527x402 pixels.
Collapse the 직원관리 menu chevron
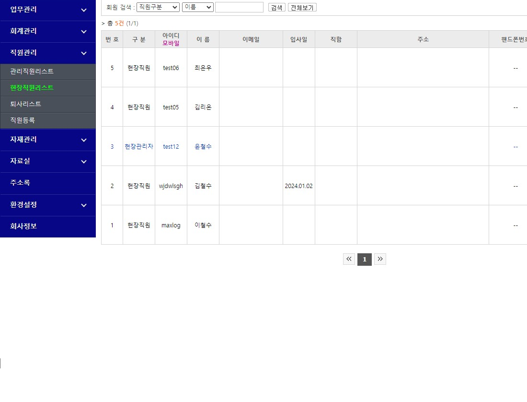tap(84, 53)
